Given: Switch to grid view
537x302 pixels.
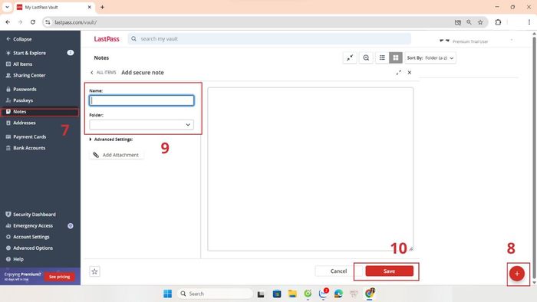Looking at the screenshot, I should click(396, 57).
